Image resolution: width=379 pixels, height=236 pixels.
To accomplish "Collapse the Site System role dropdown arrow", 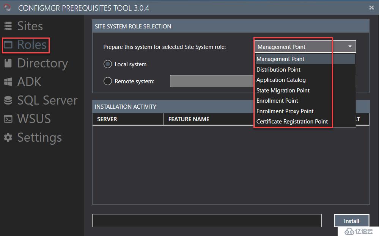I will tap(350, 46).
